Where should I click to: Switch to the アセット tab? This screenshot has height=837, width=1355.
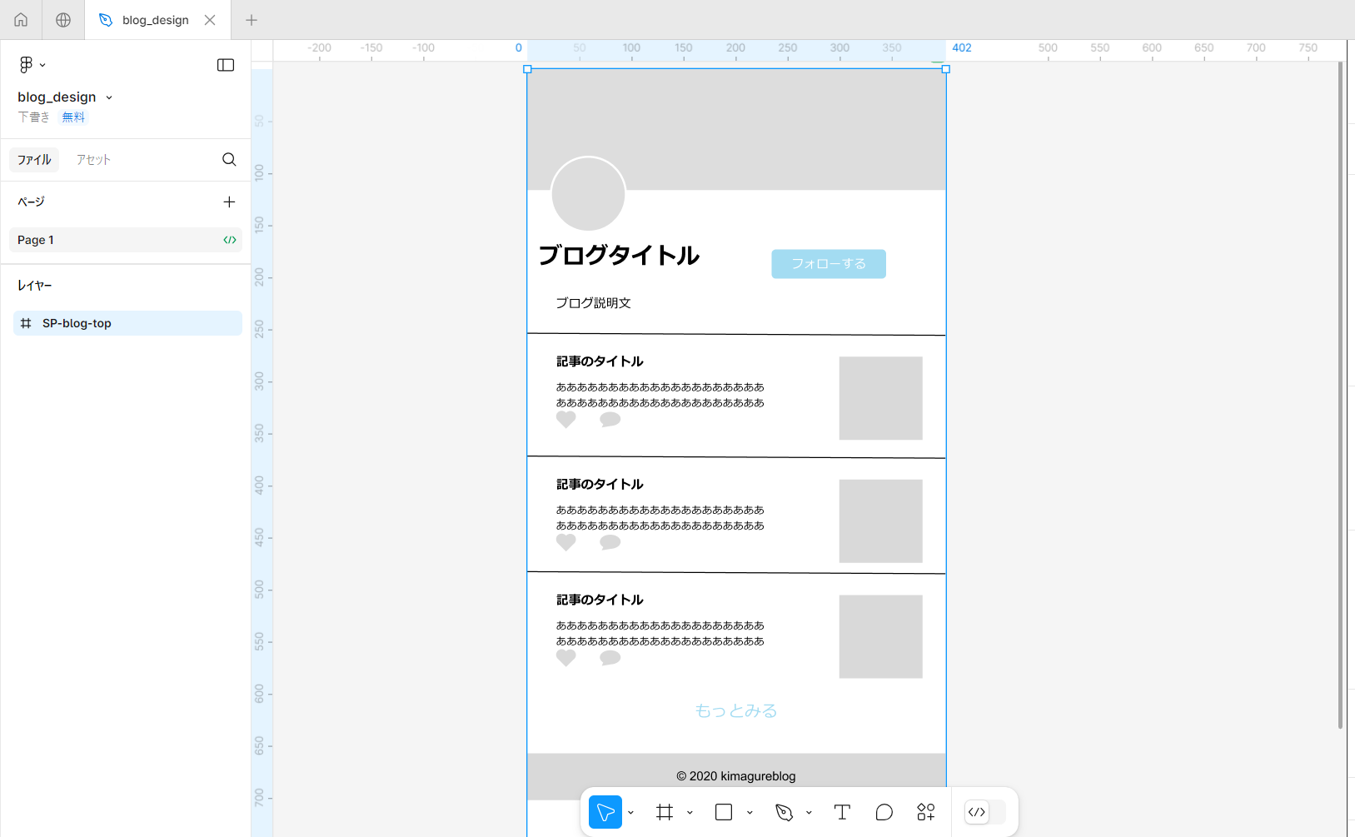[x=93, y=160]
